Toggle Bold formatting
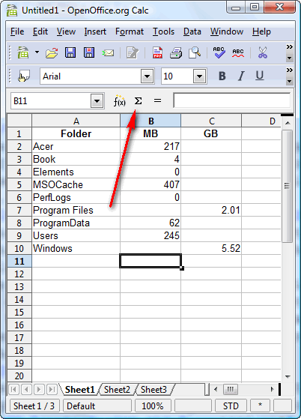Image resolution: width=301 pixels, height=419 pixels. click(222, 76)
